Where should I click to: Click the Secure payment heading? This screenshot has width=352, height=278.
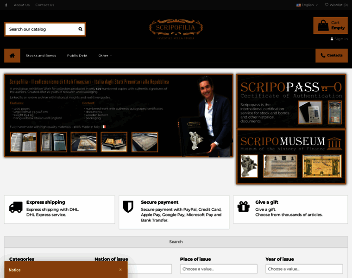pyautogui.click(x=160, y=202)
